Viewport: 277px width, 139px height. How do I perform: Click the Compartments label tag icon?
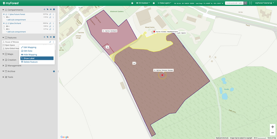click(48, 10)
